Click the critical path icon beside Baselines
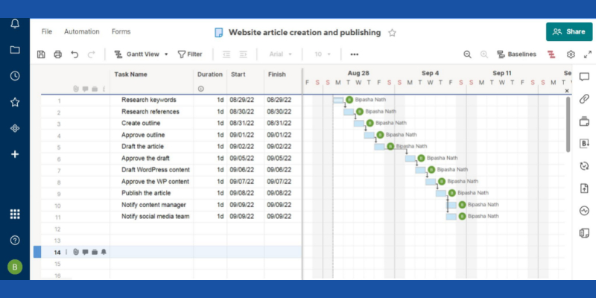This screenshot has width=596, height=298. tap(552, 54)
